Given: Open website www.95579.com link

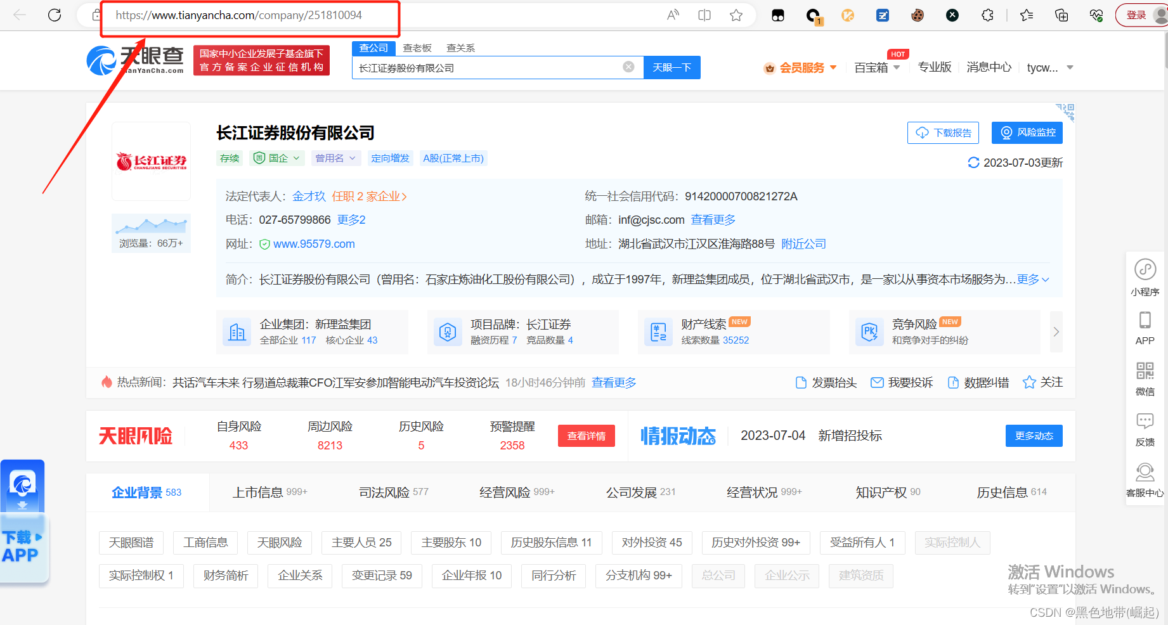Looking at the screenshot, I should [314, 244].
